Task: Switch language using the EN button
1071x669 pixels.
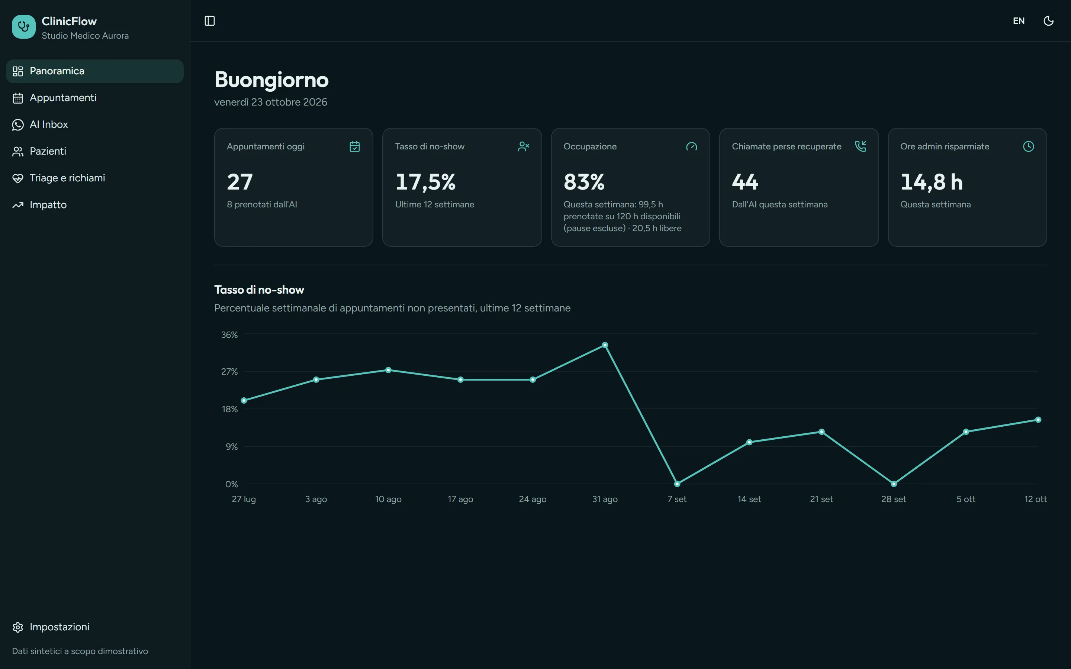Action: pos(1018,21)
